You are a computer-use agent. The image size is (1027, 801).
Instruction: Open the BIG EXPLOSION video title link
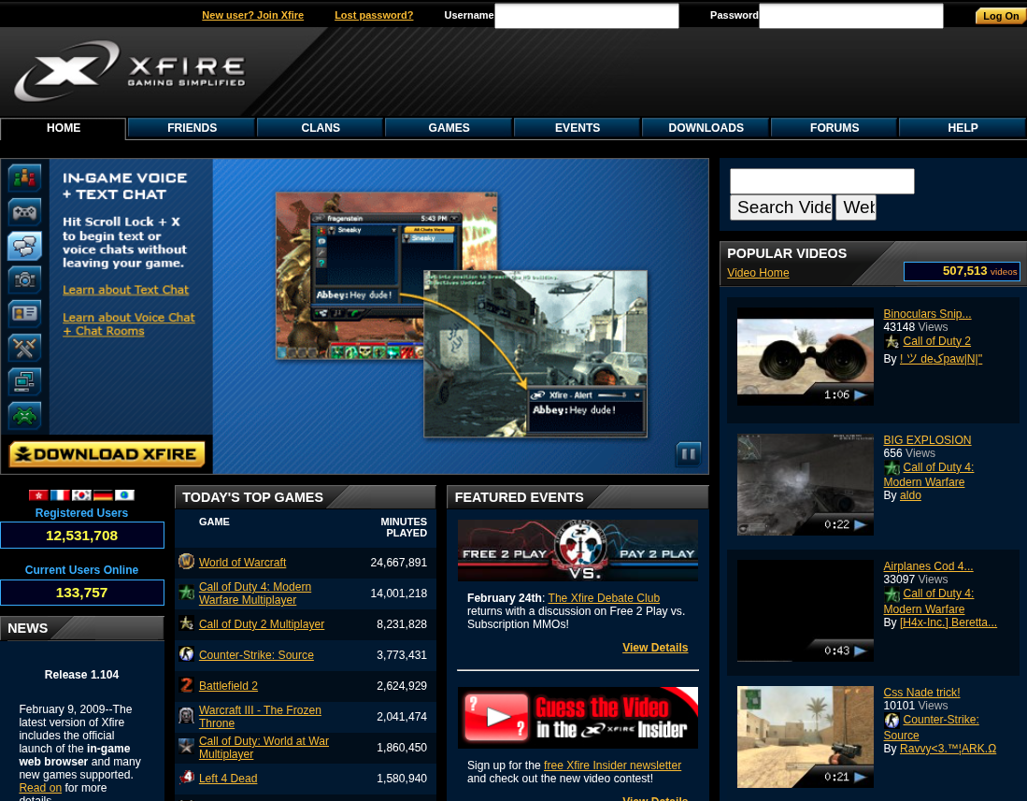pyautogui.click(x=927, y=440)
